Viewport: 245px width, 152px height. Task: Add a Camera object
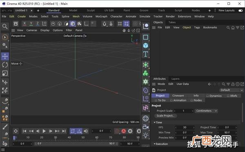tap(145, 127)
